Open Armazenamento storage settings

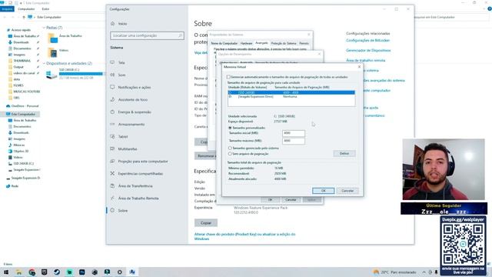coord(131,125)
